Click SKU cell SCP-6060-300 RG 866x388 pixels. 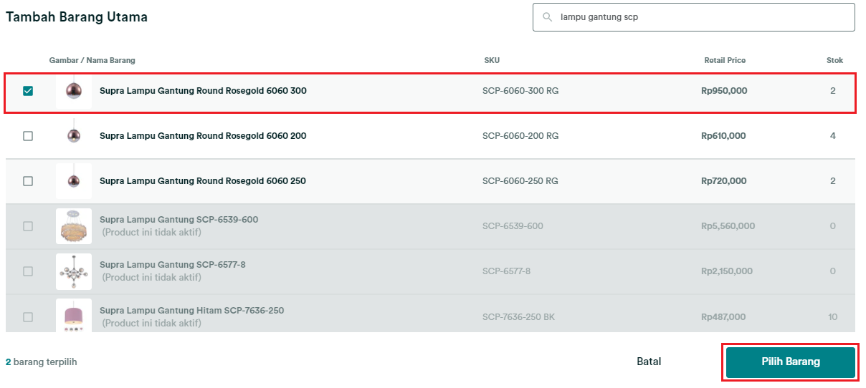[520, 91]
